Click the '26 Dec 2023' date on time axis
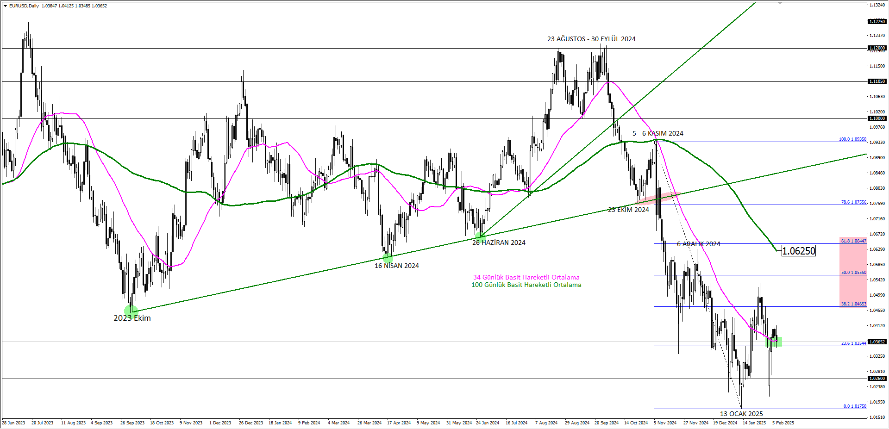The width and height of the screenshot is (889, 429). [x=251, y=423]
